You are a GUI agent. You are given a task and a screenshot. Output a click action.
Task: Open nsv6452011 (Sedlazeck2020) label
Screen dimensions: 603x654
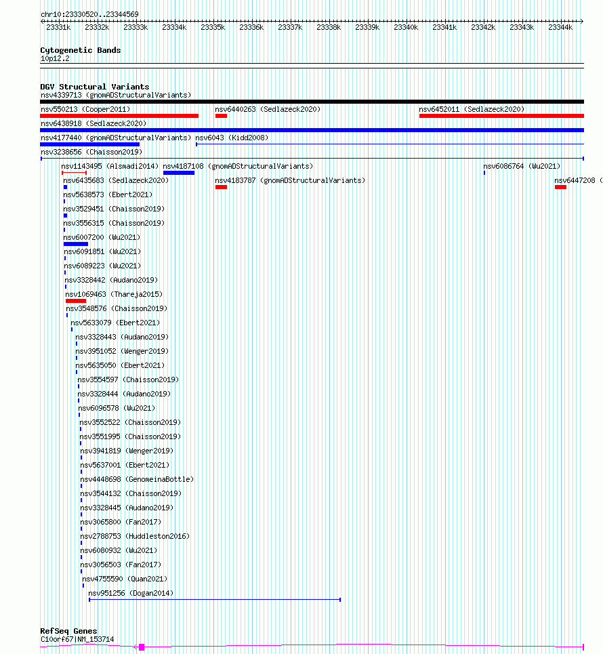pyautogui.click(x=472, y=109)
